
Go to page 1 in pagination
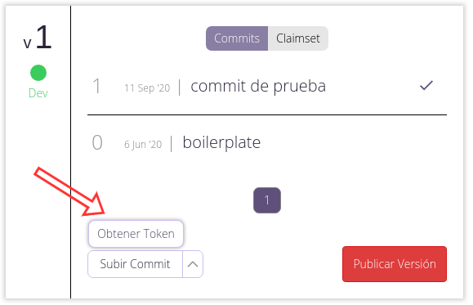coord(267,200)
